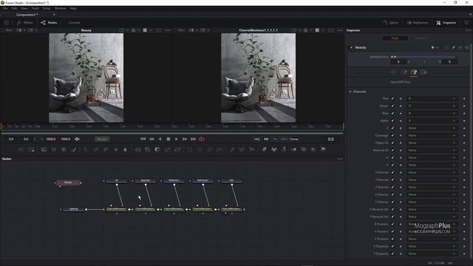Image resolution: width=473 pixels, height=266 pixels.
Task: Open the Alpha channel dropdown
Action: click(x=432, y=120)
